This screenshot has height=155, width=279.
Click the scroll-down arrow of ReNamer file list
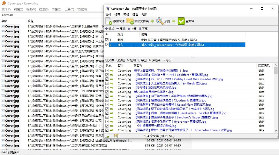tap(276, 131)
